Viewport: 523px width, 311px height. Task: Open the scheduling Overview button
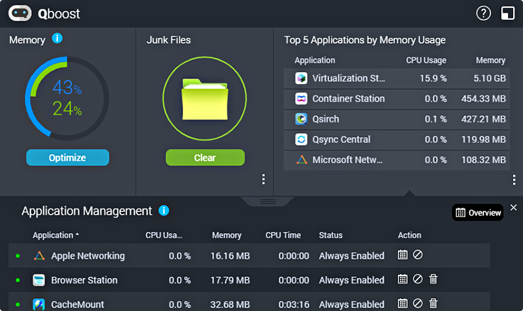tap(478, 213)
